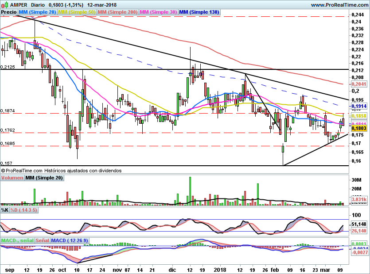370x274 pixels.
Task: Click the %D (14 3 5) label
Action: click(x=23, y=210)
